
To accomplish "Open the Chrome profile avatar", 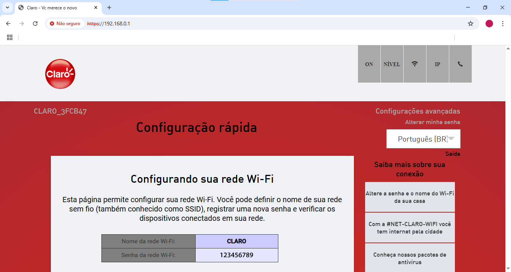I will (489, 24).
